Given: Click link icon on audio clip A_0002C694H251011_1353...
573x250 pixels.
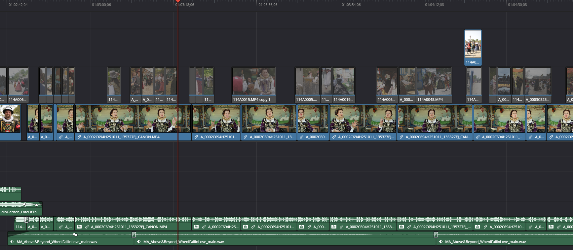Looking at the screenshot, I should coord(342,227).
